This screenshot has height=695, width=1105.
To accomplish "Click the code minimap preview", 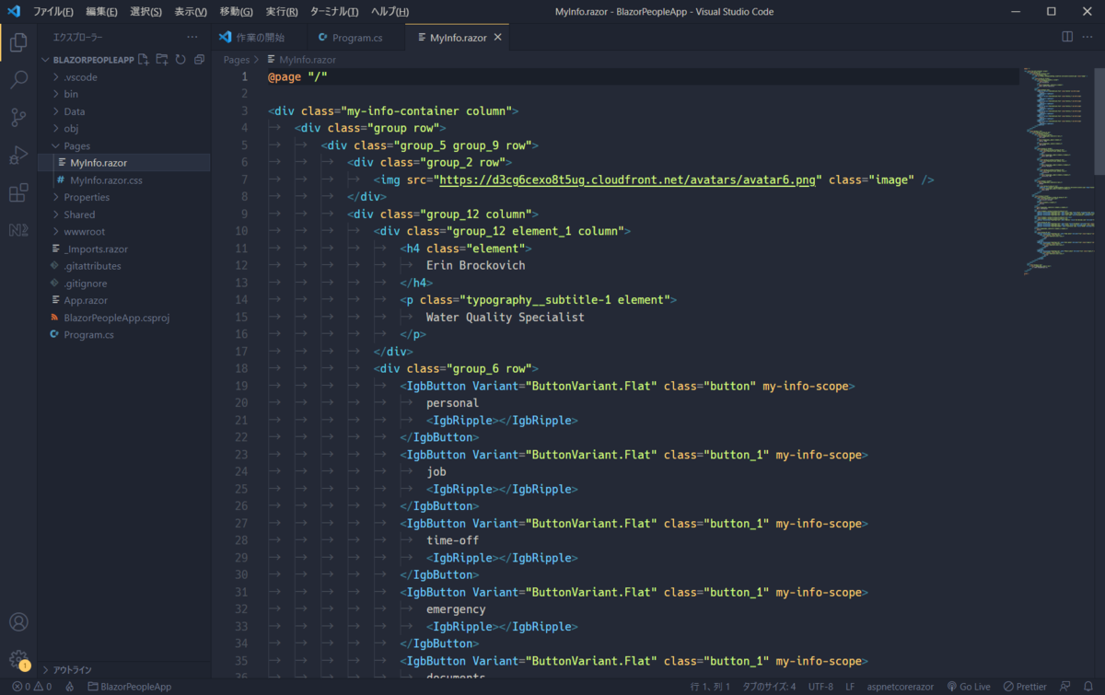I will click(1057, 170).
